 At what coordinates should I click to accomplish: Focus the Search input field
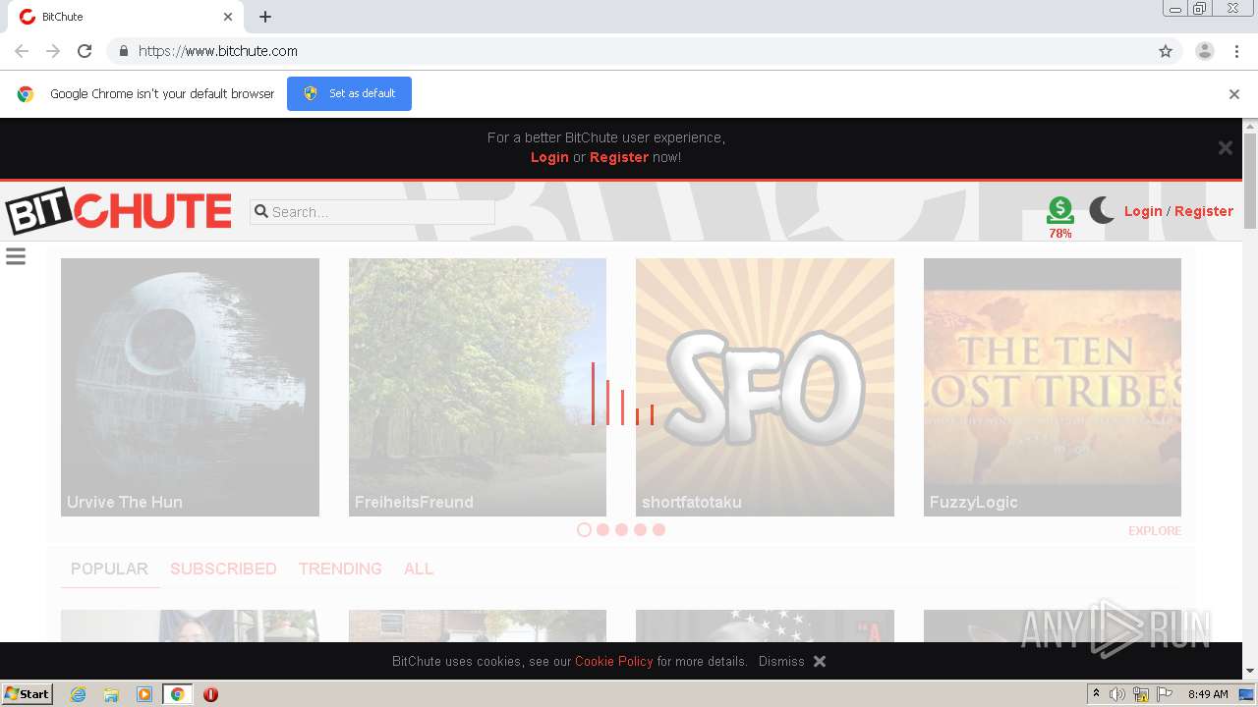[x=372, y=211]
